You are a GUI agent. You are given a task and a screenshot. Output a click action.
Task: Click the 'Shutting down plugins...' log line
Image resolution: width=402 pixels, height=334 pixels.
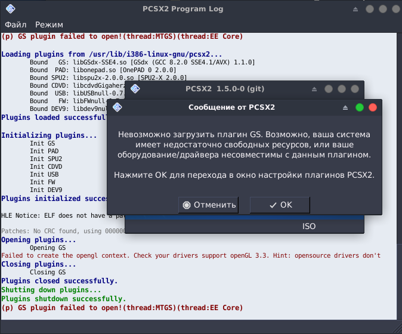(51, 290)
